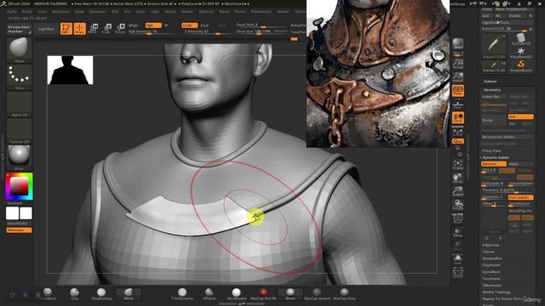This screenshot has height=306, width=545.
Task: Open the Document menu
Action: click(60, 11)
